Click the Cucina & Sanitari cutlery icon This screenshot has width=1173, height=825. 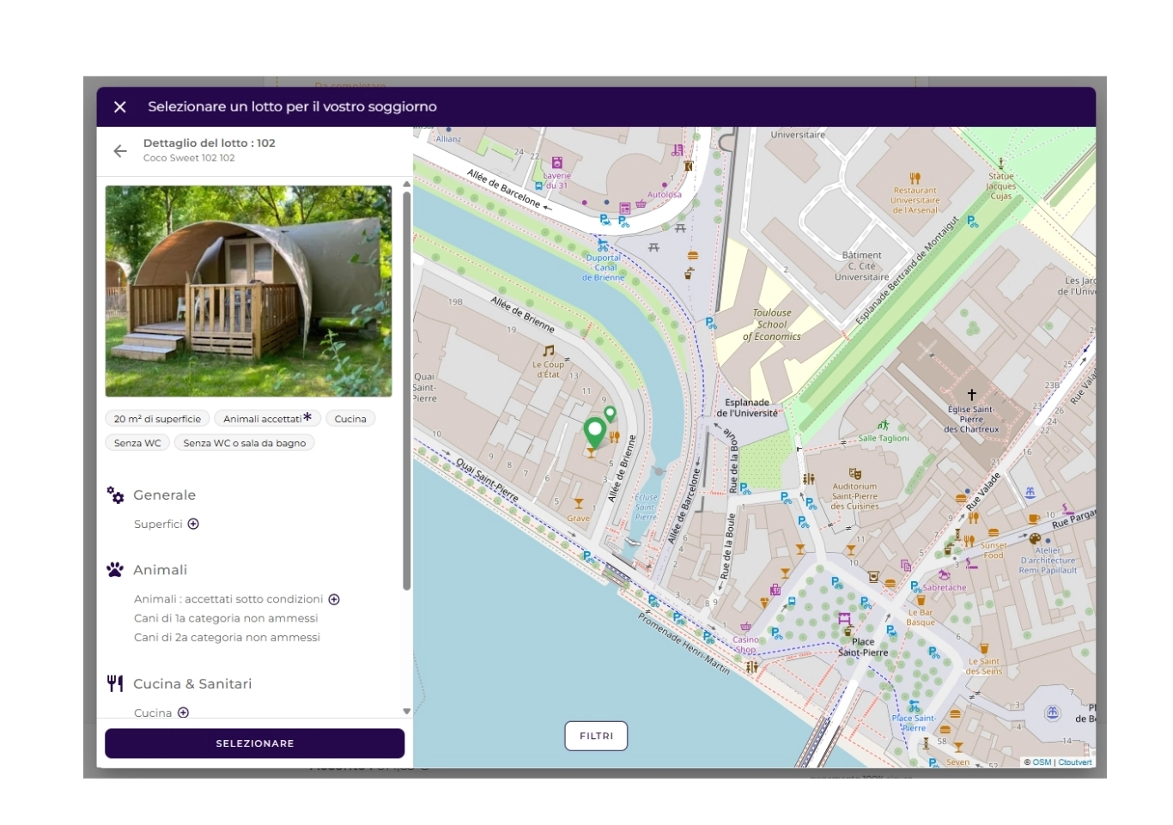115,683
